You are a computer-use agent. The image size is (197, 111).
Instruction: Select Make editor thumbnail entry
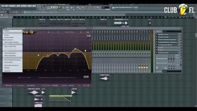[x=12, y=65]
